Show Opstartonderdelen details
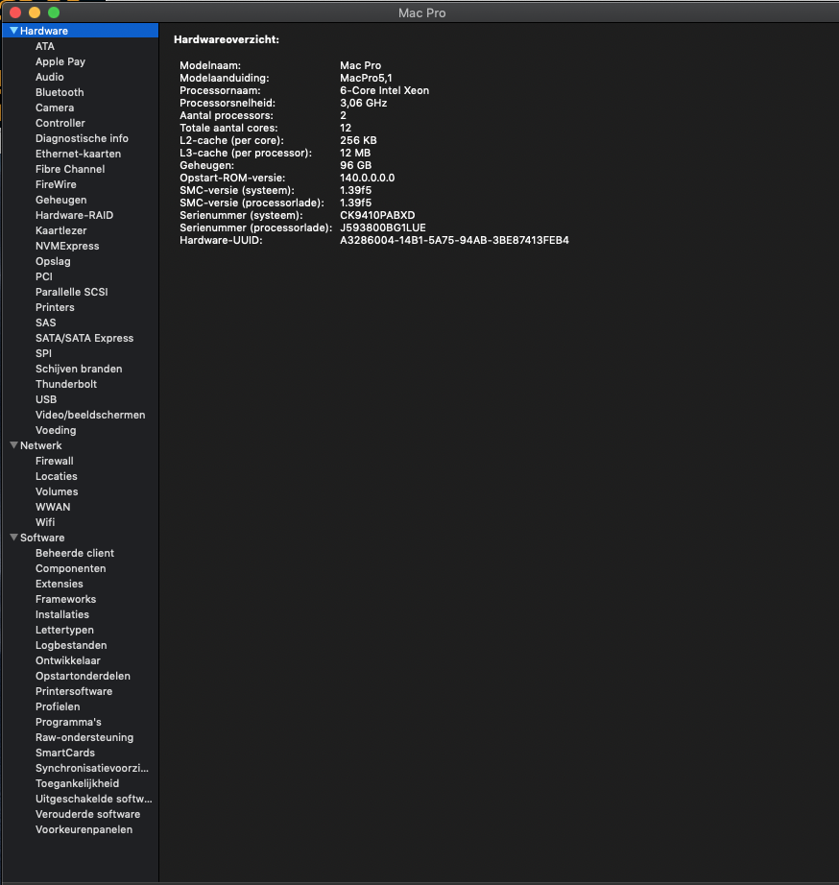The image size is (839, 885). [83, 676]
